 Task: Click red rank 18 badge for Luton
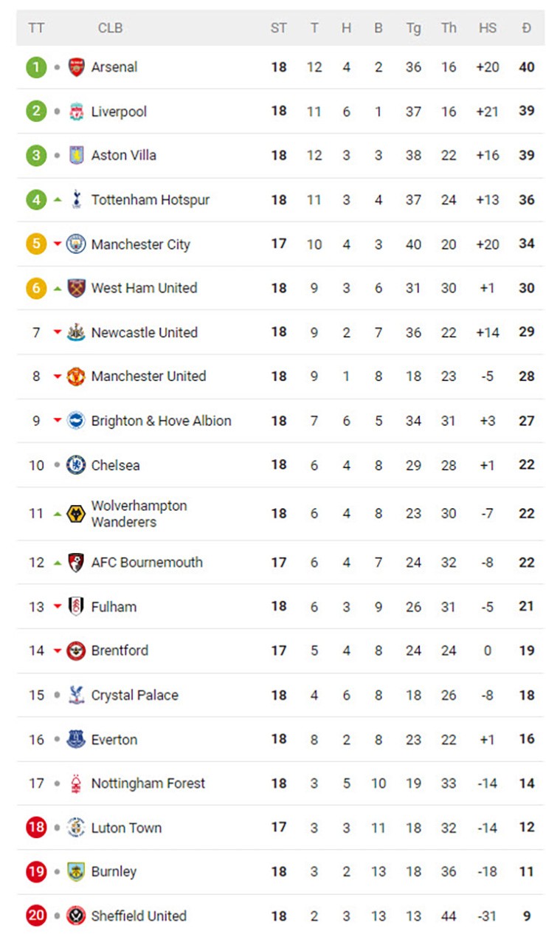click(36, 828)
